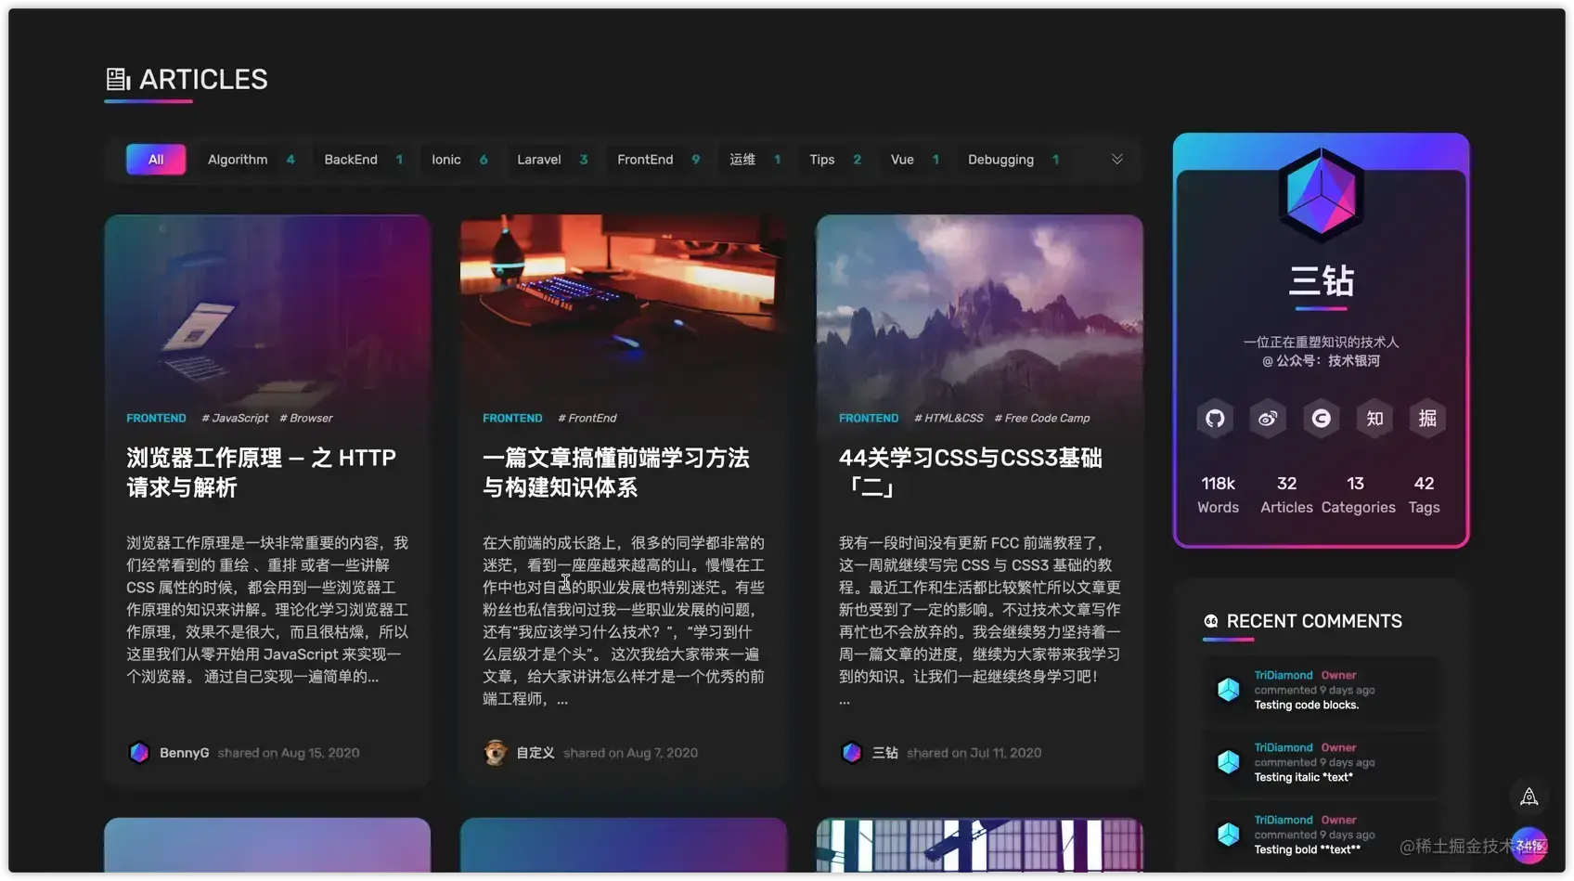The width and height of the screenshot is (1574, 881).
Task: Filter articles by Vue
Action: pos(915,160)
